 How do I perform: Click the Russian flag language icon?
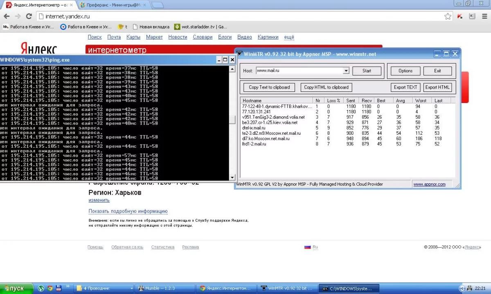click(x=307, y=247)
